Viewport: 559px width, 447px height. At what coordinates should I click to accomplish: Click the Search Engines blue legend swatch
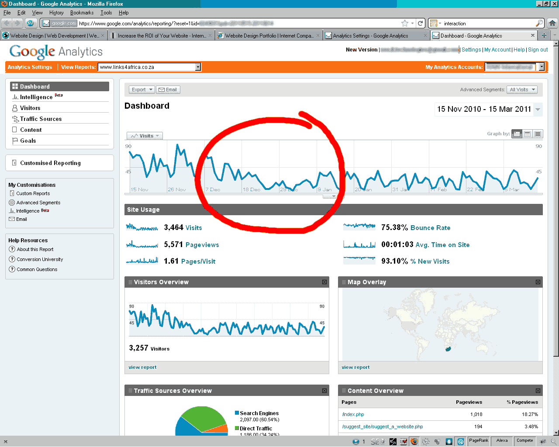tap(237, 413)
